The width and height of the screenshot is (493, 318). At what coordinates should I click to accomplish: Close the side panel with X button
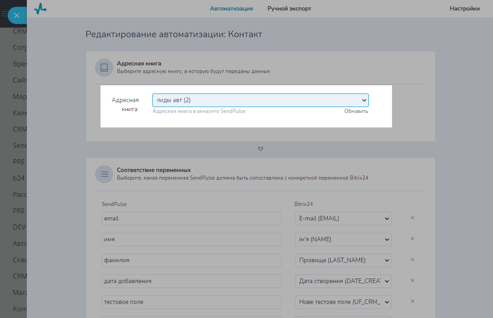[x=17, y=15]
